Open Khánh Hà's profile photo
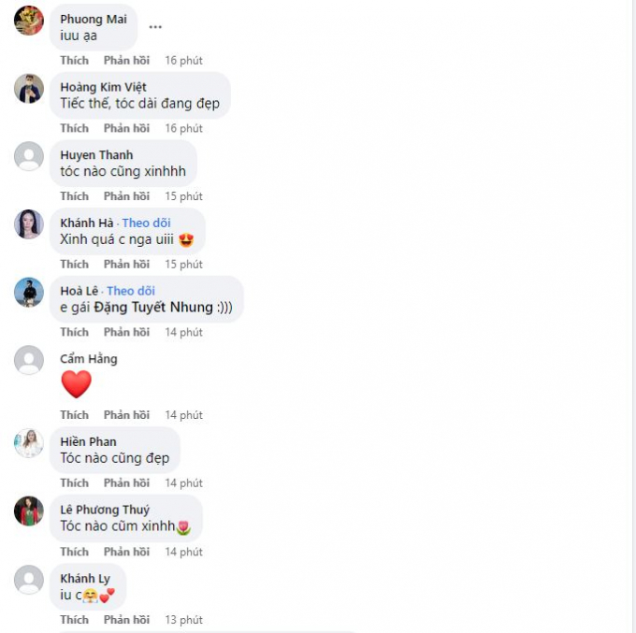This screenshot has height=633, width=636. (29, 224)
